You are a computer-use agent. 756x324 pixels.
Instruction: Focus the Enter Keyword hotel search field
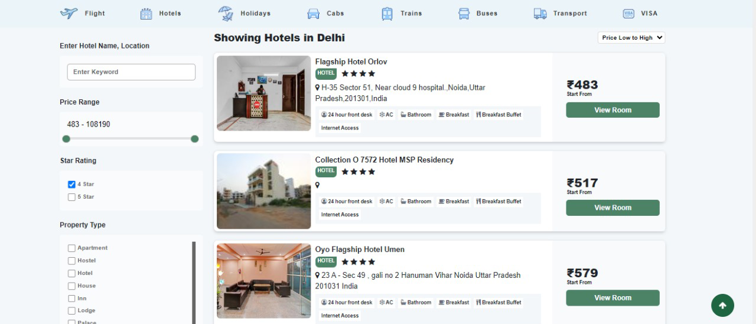point(131,72)
